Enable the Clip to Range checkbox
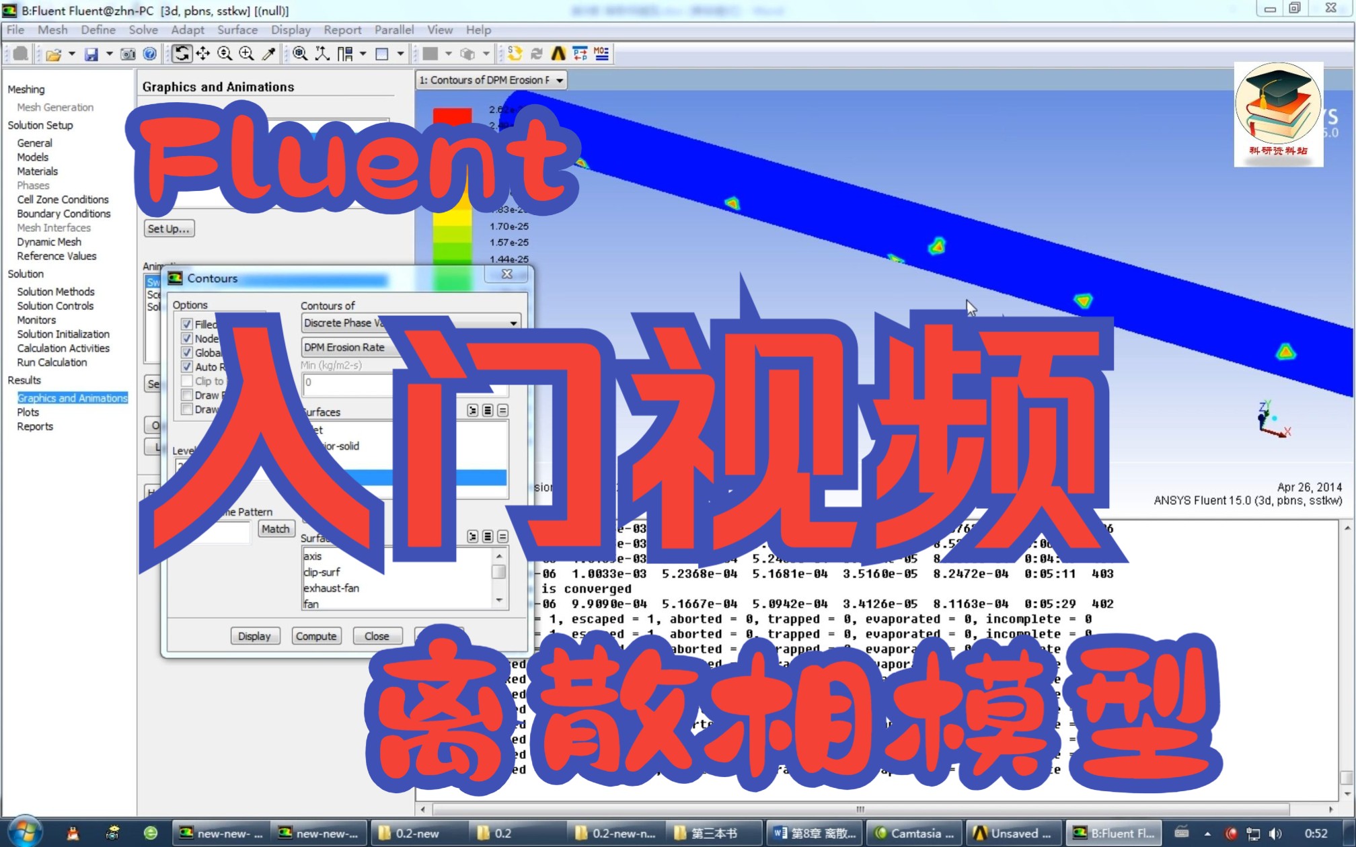Viewport: 1356px width, 847px height. 187,381
